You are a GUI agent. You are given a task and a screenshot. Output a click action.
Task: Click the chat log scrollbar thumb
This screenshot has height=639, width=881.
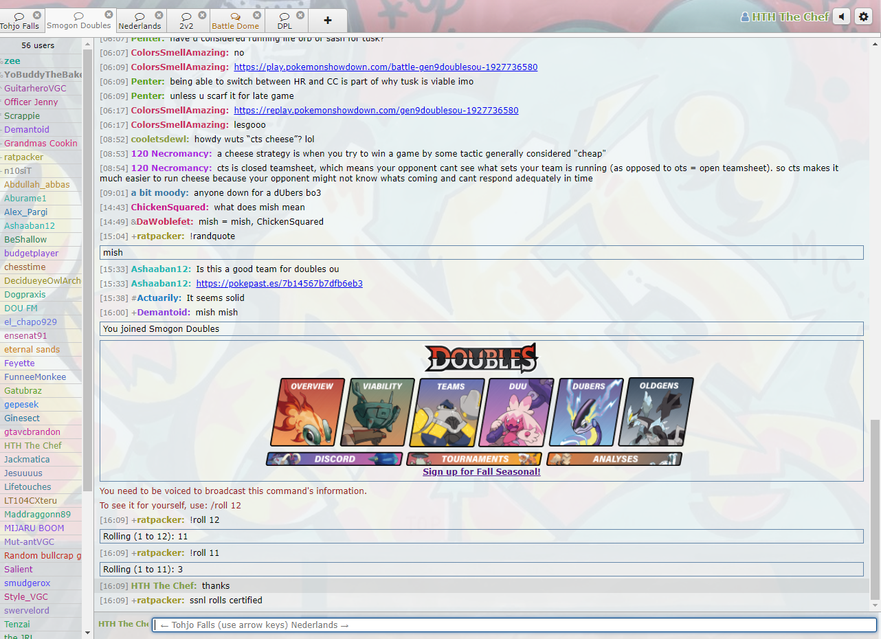coord(876,508)
